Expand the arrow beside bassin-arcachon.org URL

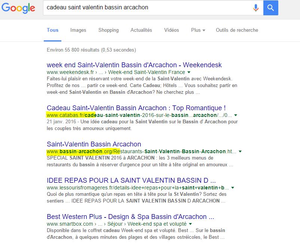[x=240, y=152]
